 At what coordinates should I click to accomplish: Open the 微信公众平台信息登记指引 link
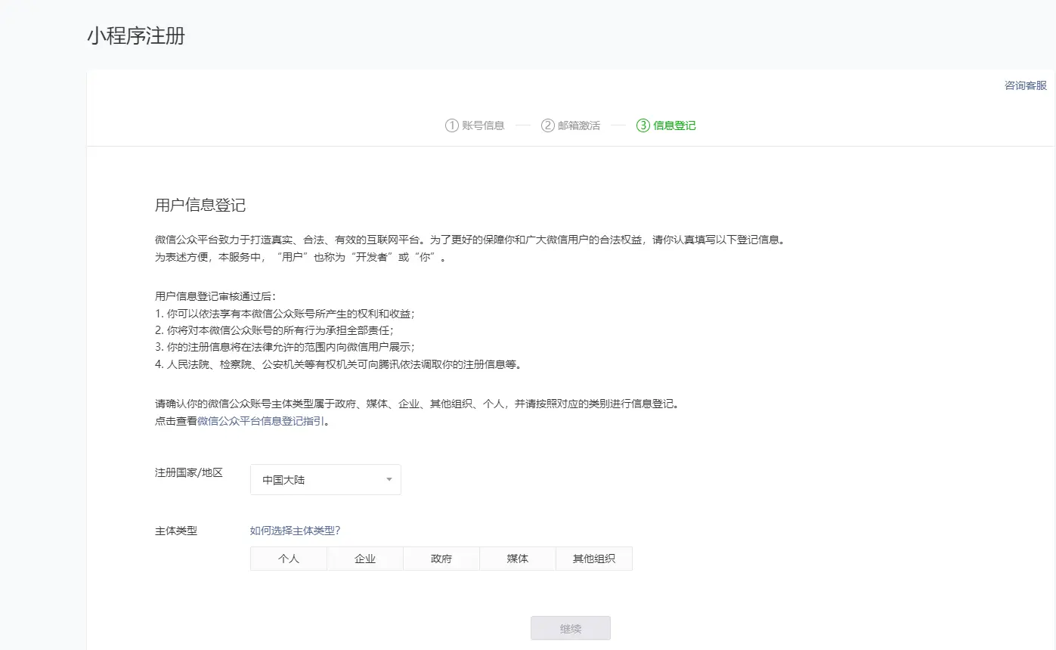point(262,421)
